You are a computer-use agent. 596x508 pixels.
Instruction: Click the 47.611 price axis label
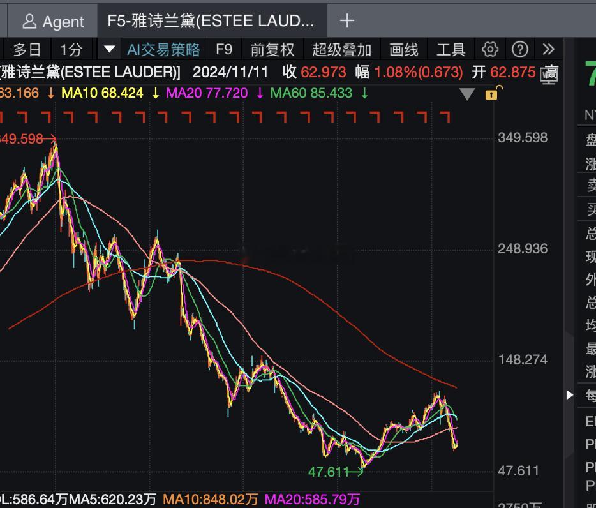[x=518, y=471]
